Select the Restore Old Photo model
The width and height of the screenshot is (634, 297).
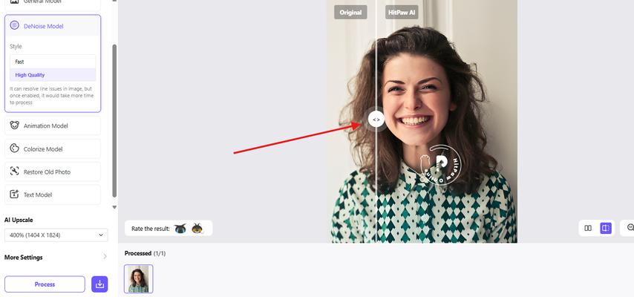click(53, 172)
